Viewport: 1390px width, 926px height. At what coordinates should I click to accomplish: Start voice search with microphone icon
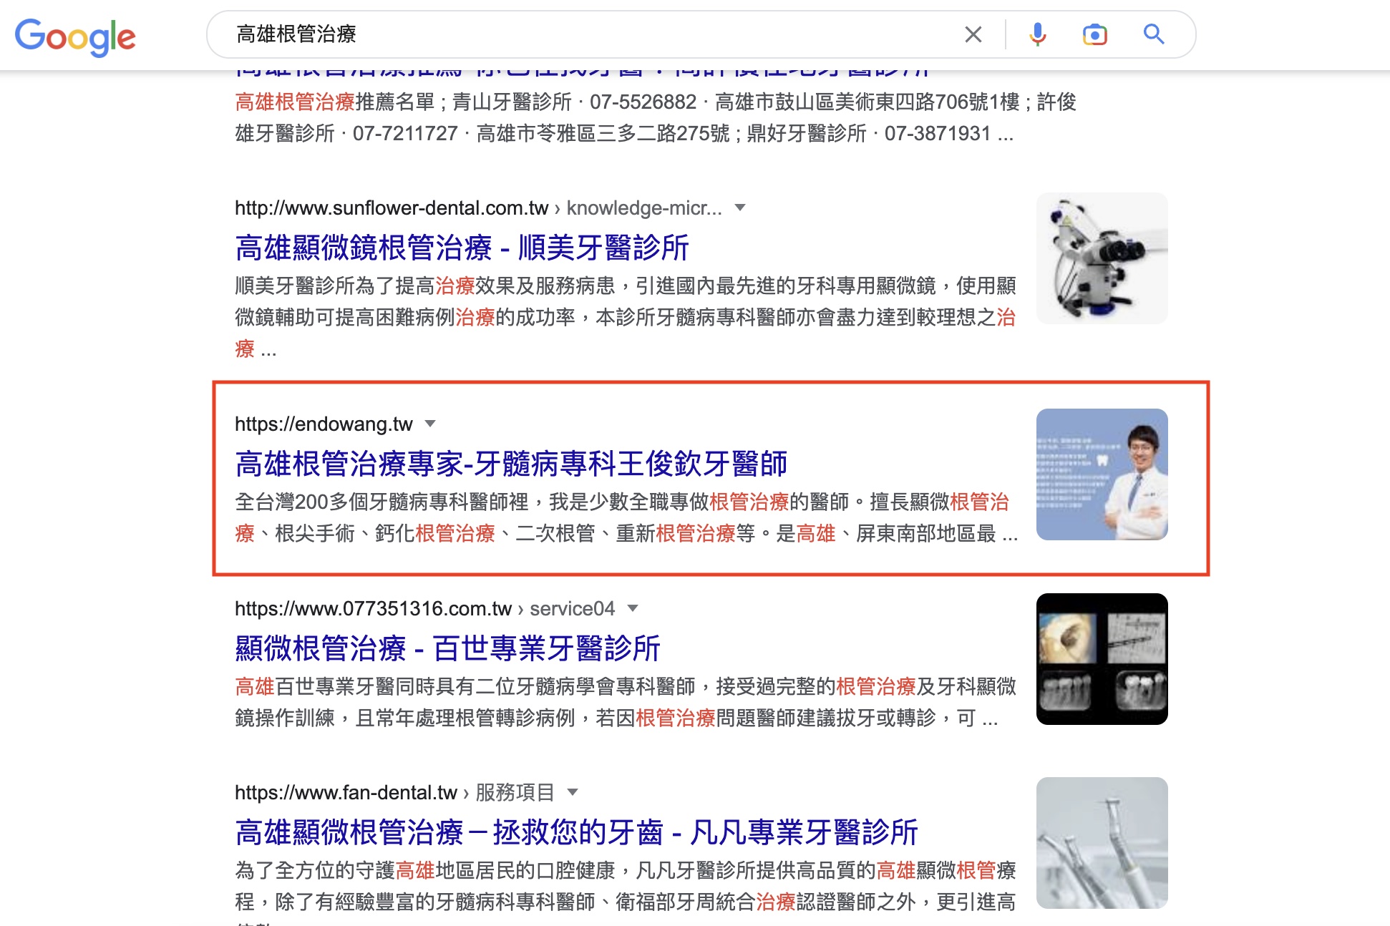pyautogui.click(x=1037, y=34)
